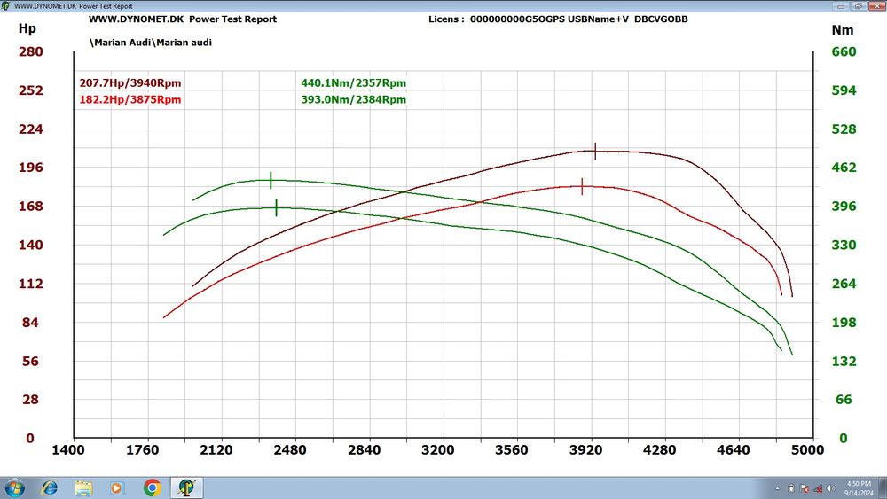
Task: Open Google Chrome from the taskbar
Action: [x=152, y=487]
